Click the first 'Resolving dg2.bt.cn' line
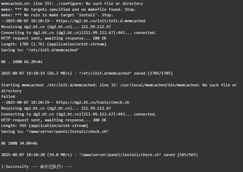 (56, 27)
